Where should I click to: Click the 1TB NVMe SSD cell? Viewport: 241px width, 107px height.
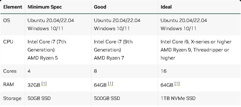[178, 98]
